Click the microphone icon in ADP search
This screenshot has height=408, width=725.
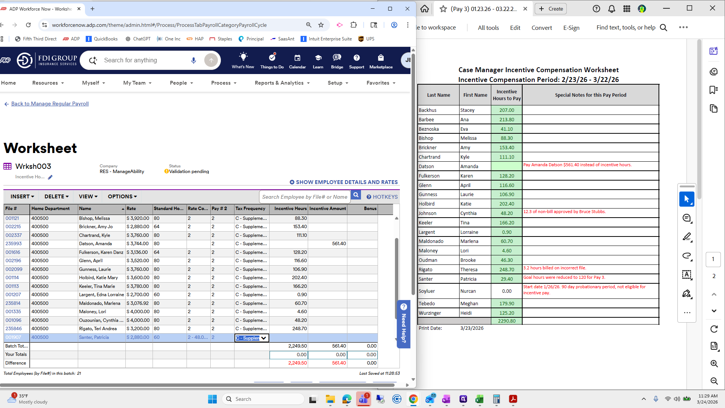pyautogui.click(x=193, y=60)
